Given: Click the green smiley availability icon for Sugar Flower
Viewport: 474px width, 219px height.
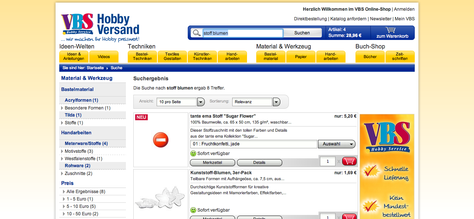Looking at the screenshot, I should pyautogui.click(x=193, y=154).
